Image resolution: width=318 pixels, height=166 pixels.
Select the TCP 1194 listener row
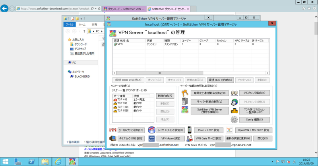(133, 107)
